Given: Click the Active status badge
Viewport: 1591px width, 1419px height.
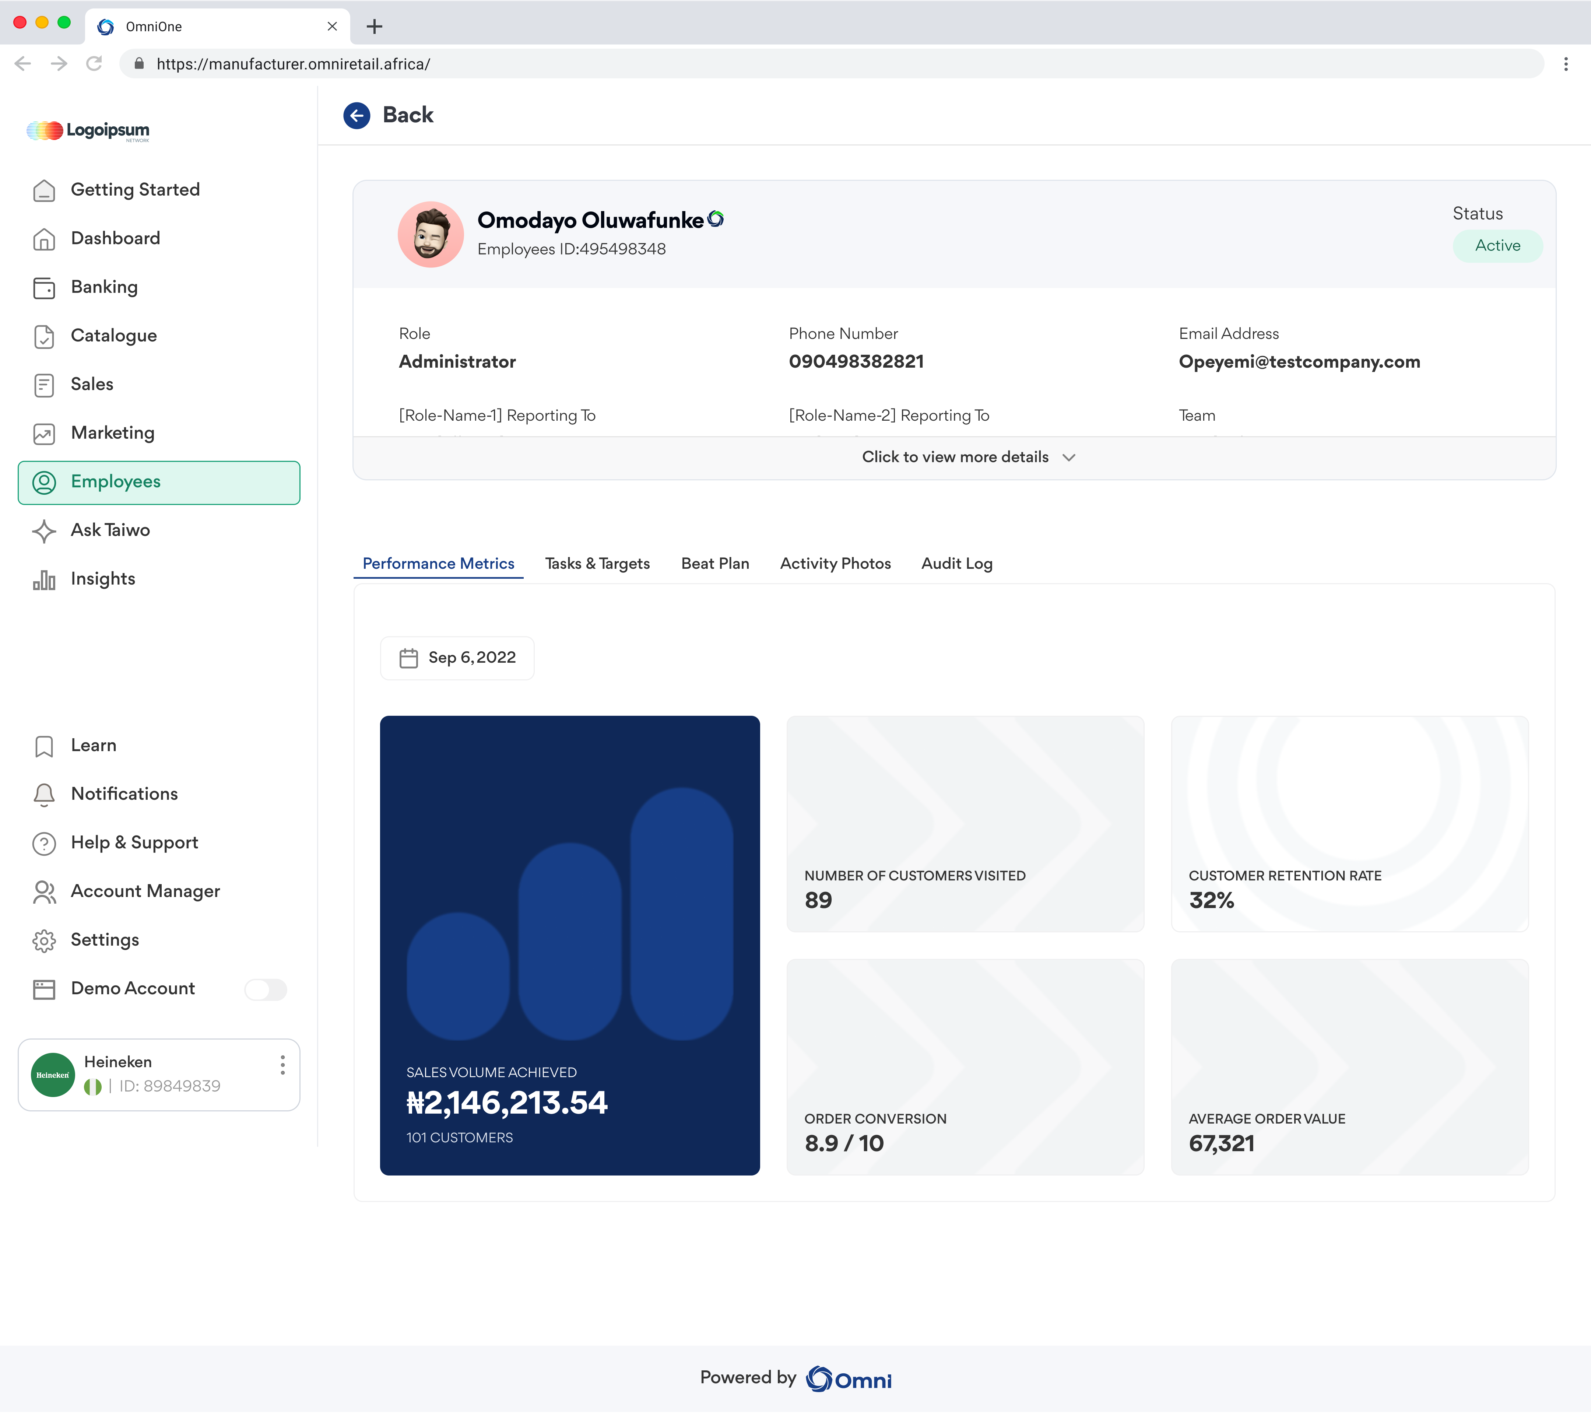Looking at the screenshot, I should point(1497,246).
